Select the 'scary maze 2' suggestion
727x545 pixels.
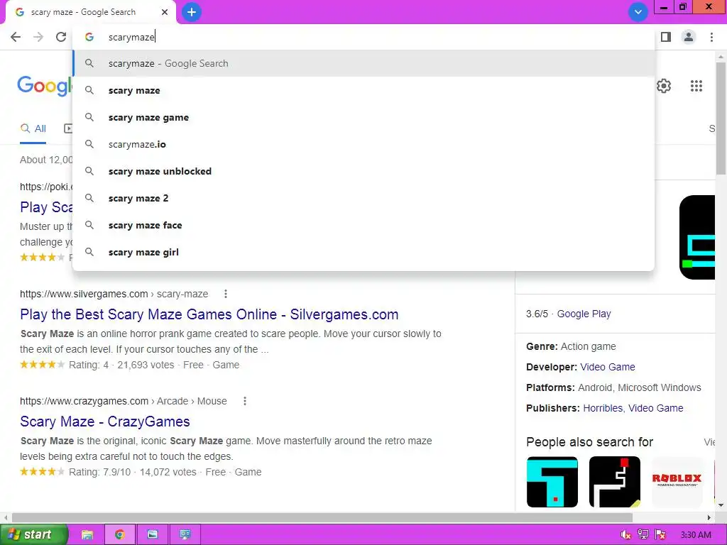pyautogui.click(x=363, y=199)
